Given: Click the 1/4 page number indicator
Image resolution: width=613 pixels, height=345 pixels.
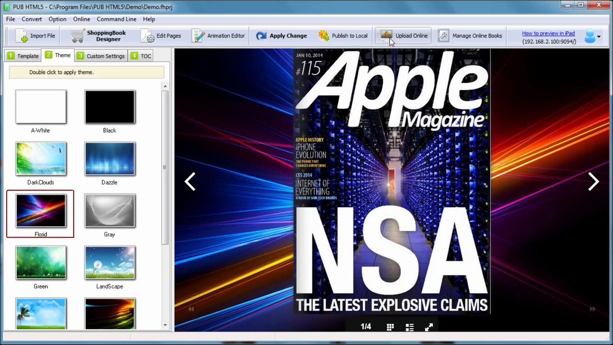Looking at the screenshot, I should pyautogui.click(x=366, y=327).
